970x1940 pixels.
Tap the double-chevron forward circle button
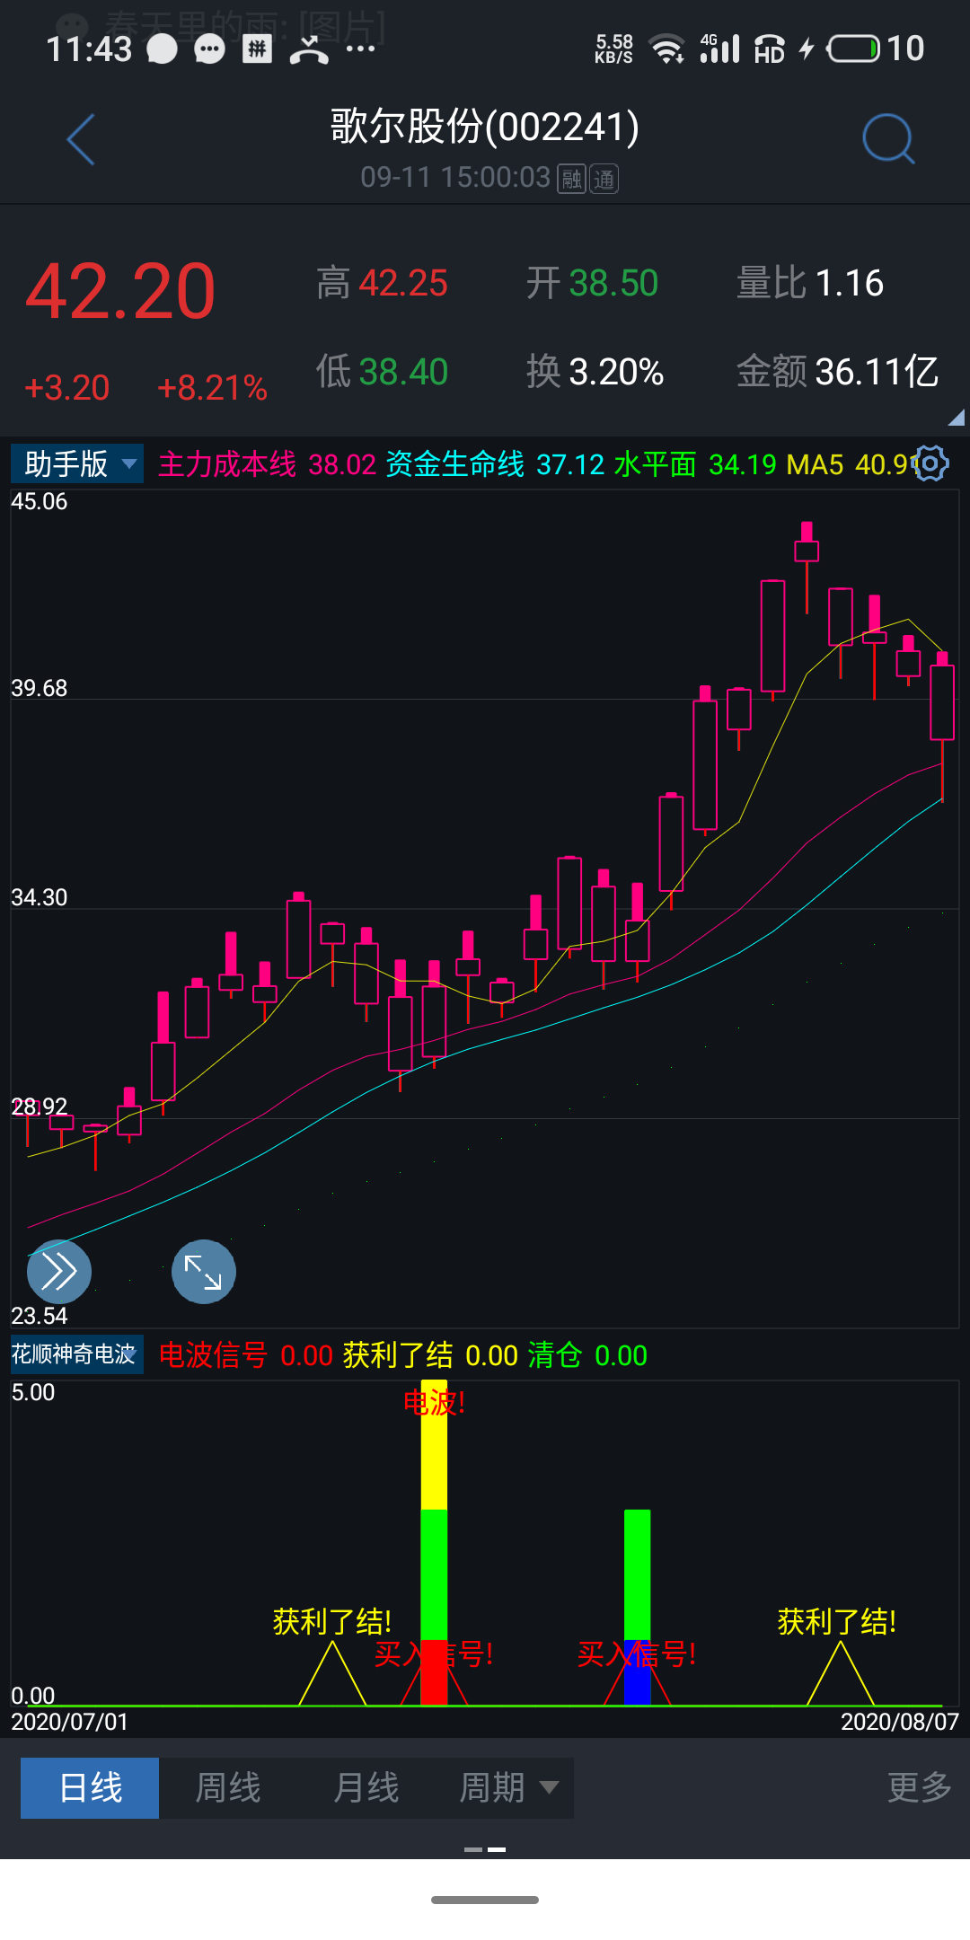pyautogui.click(x=59, y=1271)
